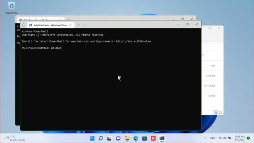Screen dimensions: 254x143
Task: Open the weather widget showing 17°C
Action: (x=15, y=138)
